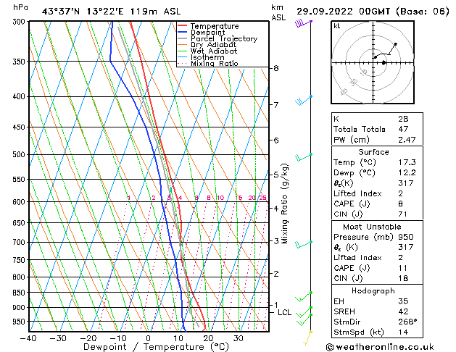Click the StmSpd (kt) value 14

click(403, 332)
